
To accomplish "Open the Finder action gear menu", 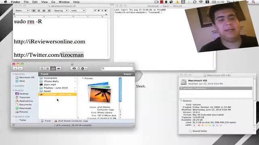I will [84, 68].
